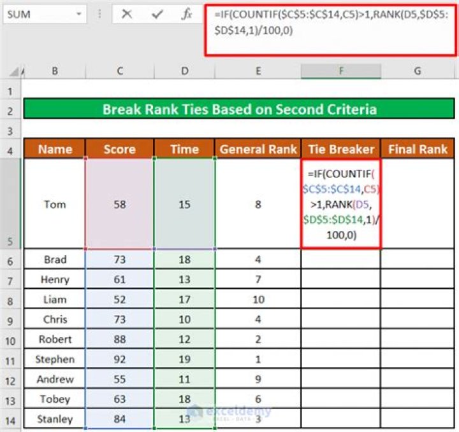The height and width of the screenshot is (432, 459).
Task: Select column D header
Action: pos(185,71)
